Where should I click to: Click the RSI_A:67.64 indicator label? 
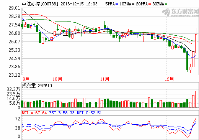34,113
